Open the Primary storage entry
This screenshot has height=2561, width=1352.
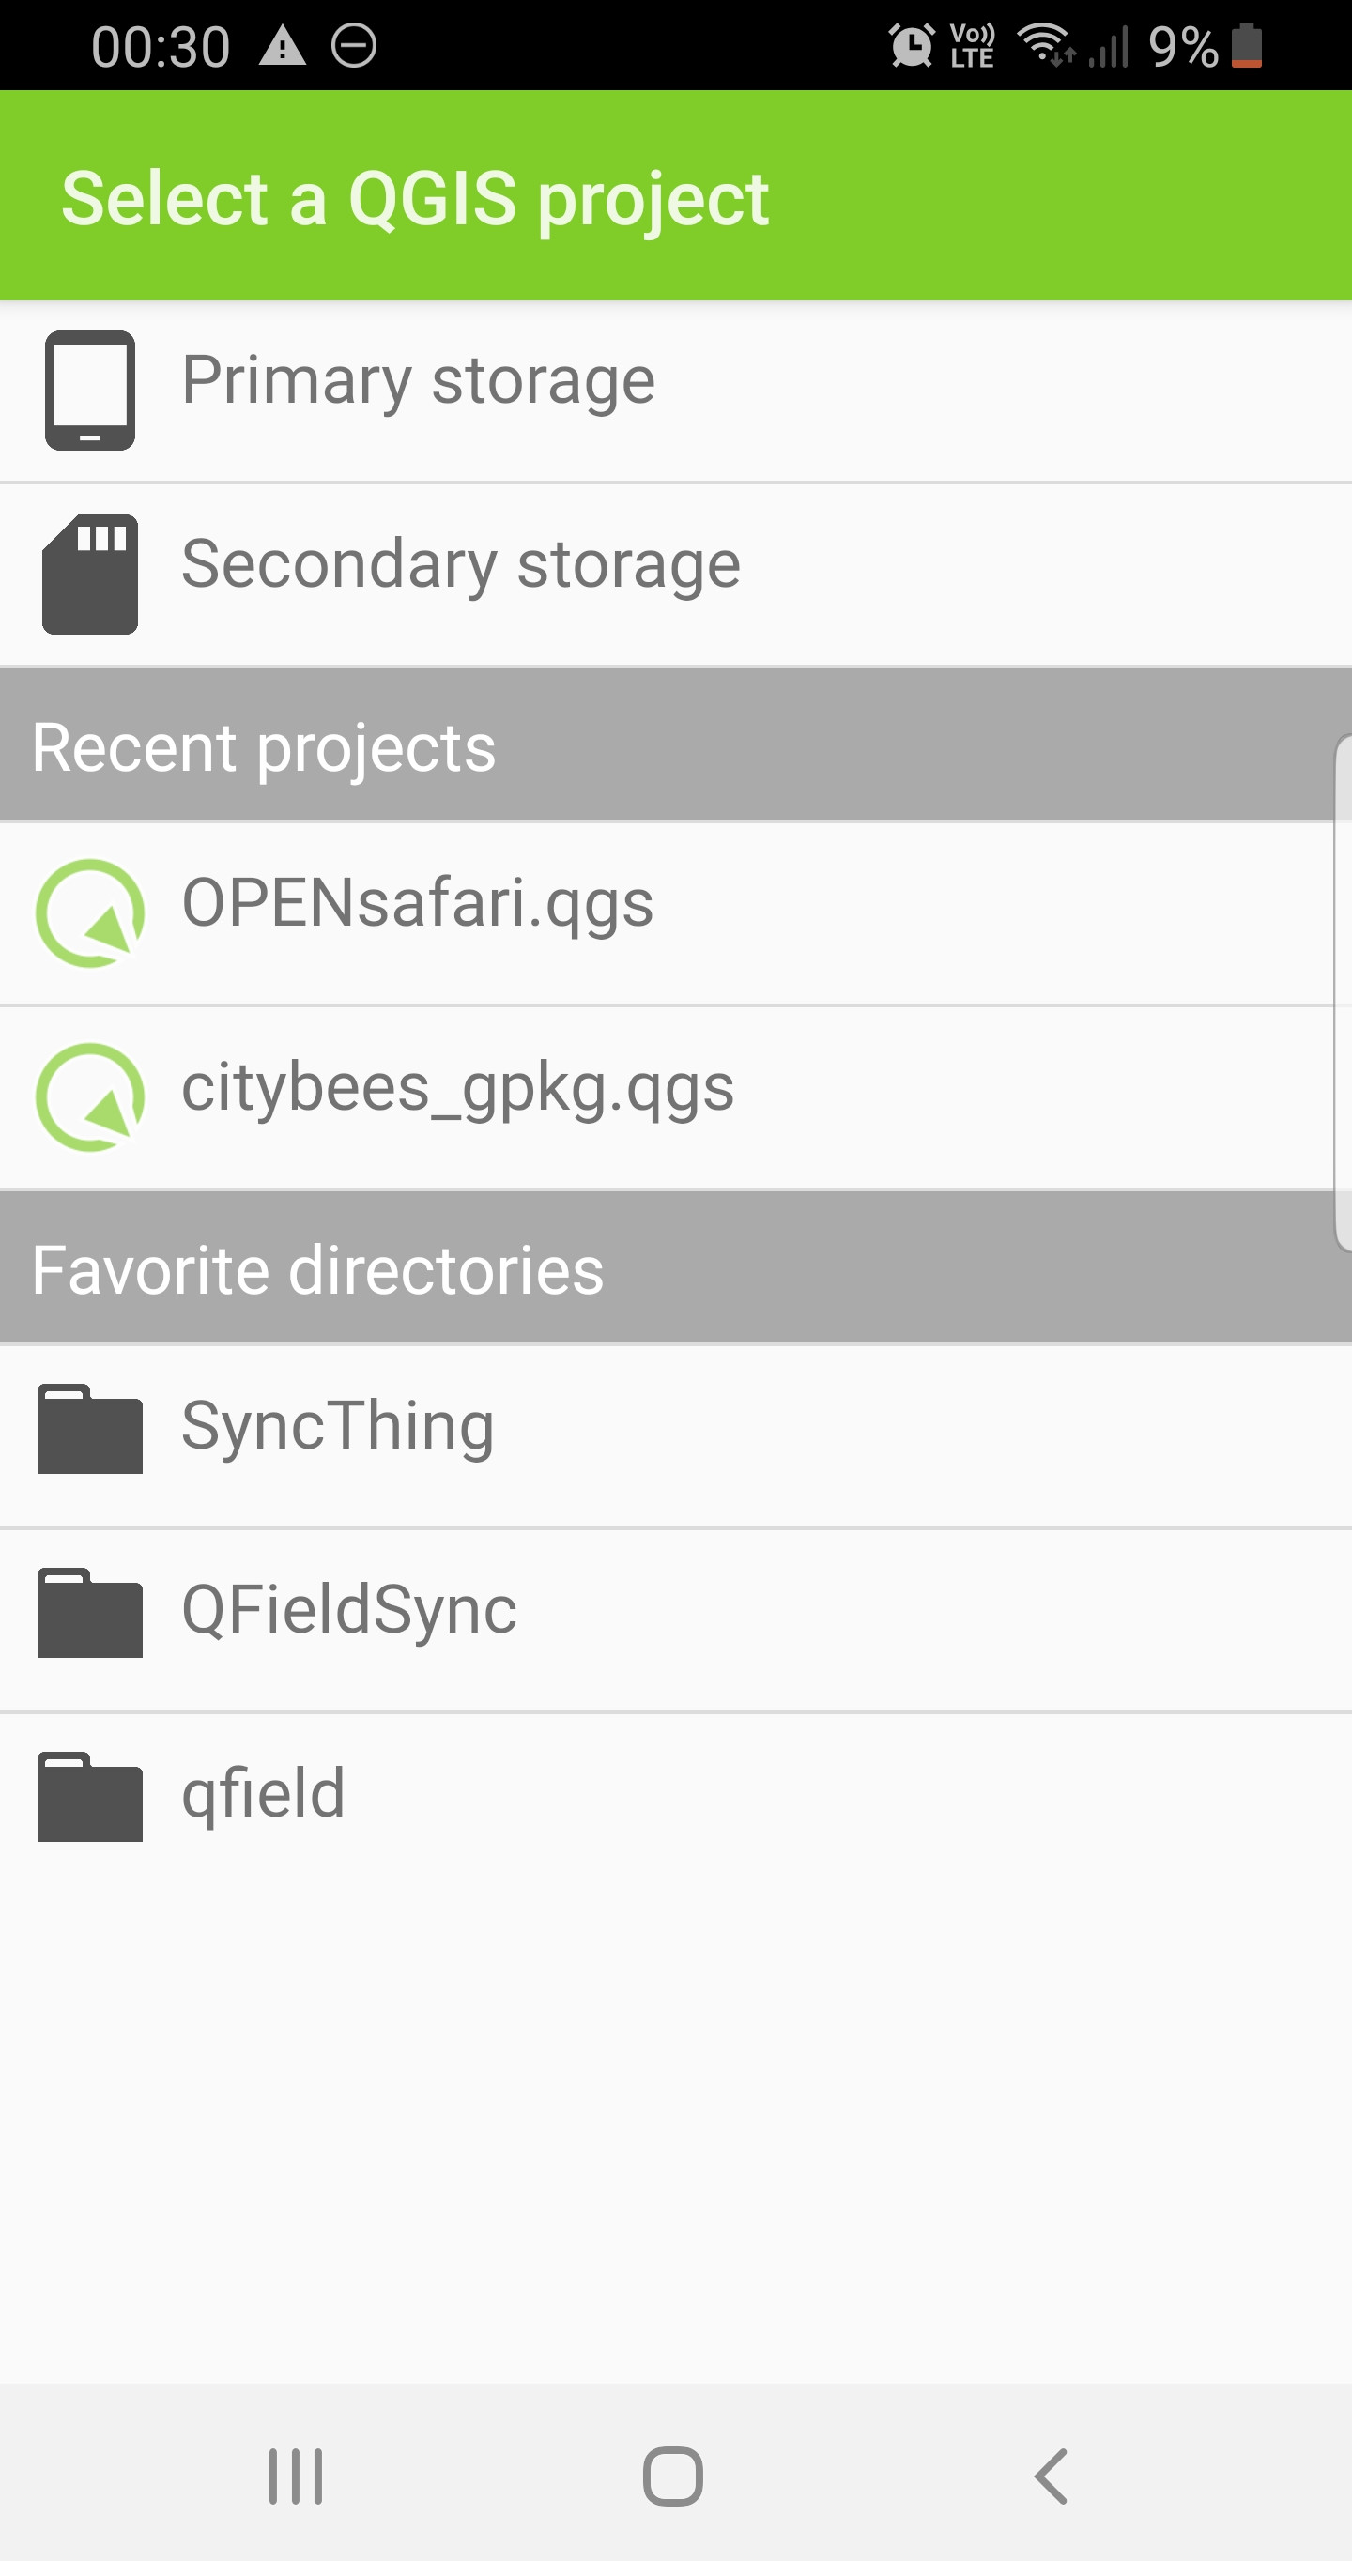[x=418, y=382]
